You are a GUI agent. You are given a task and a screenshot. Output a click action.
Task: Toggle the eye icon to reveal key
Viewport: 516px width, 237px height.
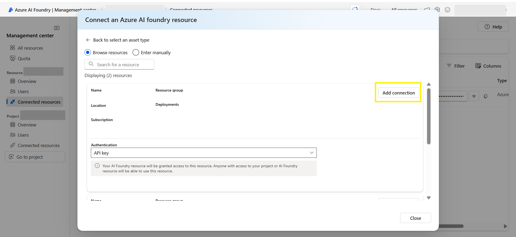(x=474, y=96)
